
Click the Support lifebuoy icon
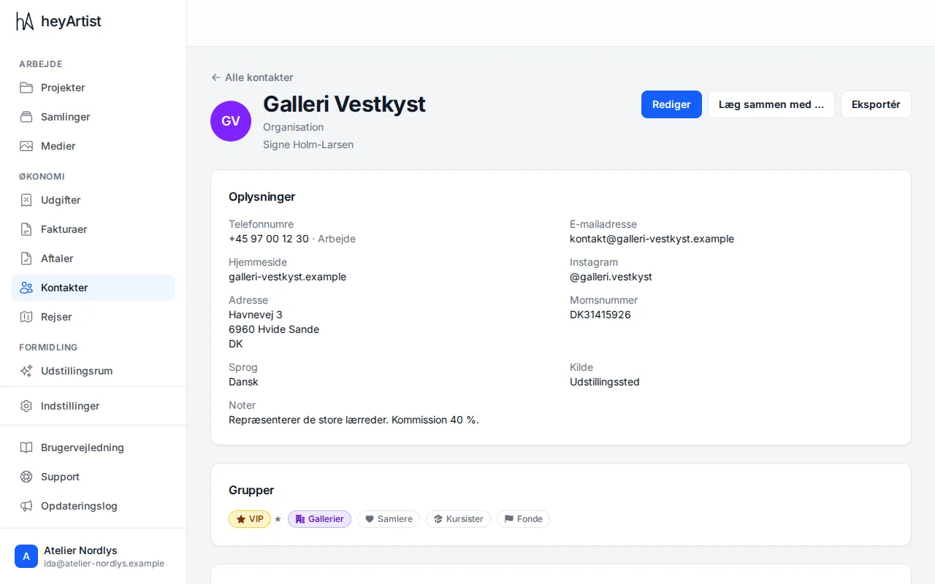(x=26, y=477)
